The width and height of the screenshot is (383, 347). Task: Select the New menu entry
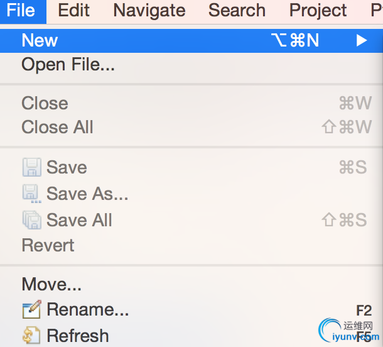pyautogui.click(x=191, y=41)
